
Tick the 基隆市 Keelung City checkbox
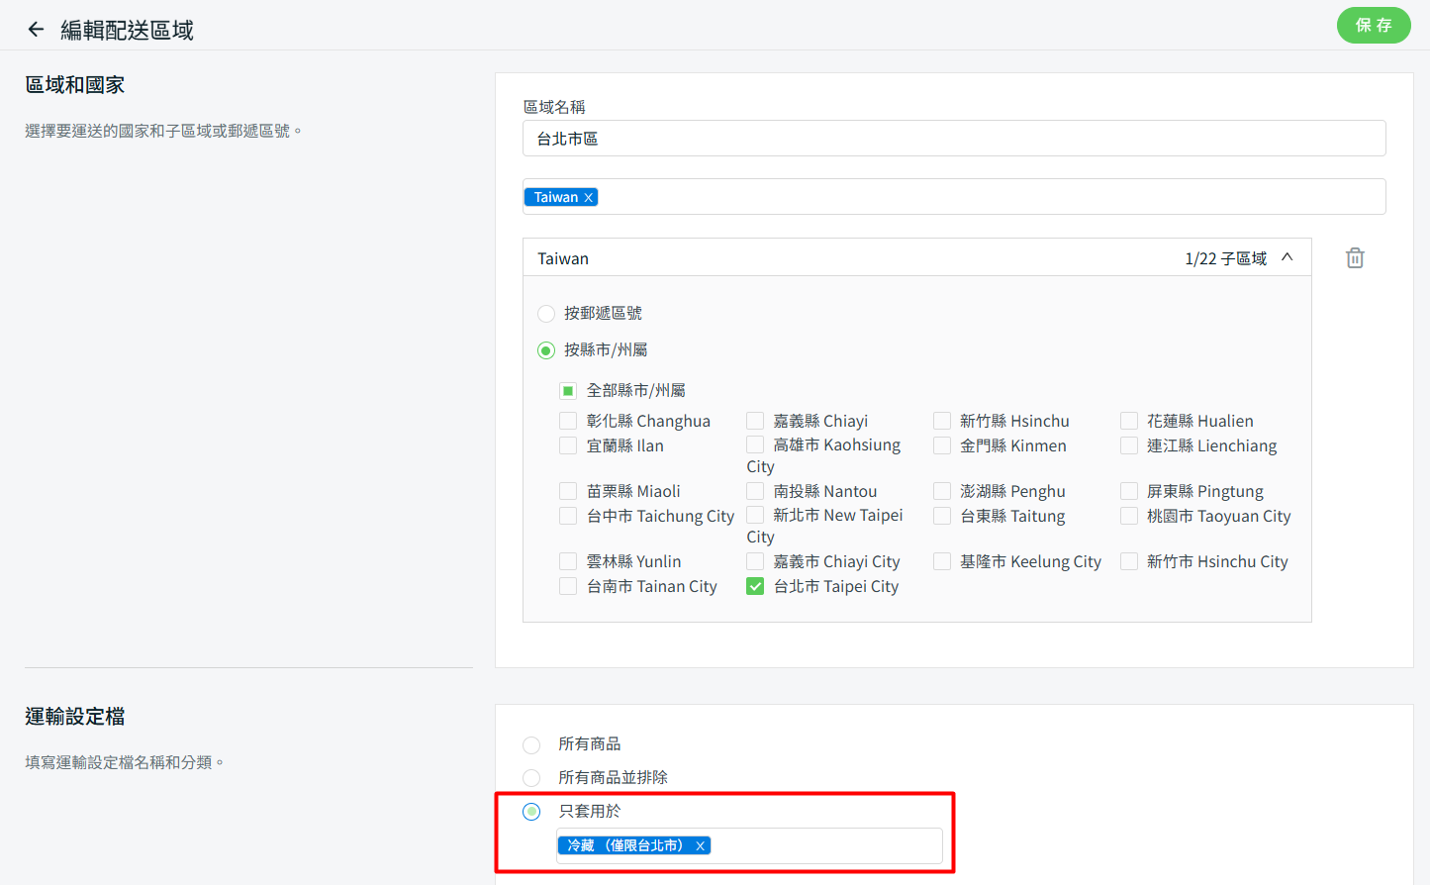tap(942, 562)
